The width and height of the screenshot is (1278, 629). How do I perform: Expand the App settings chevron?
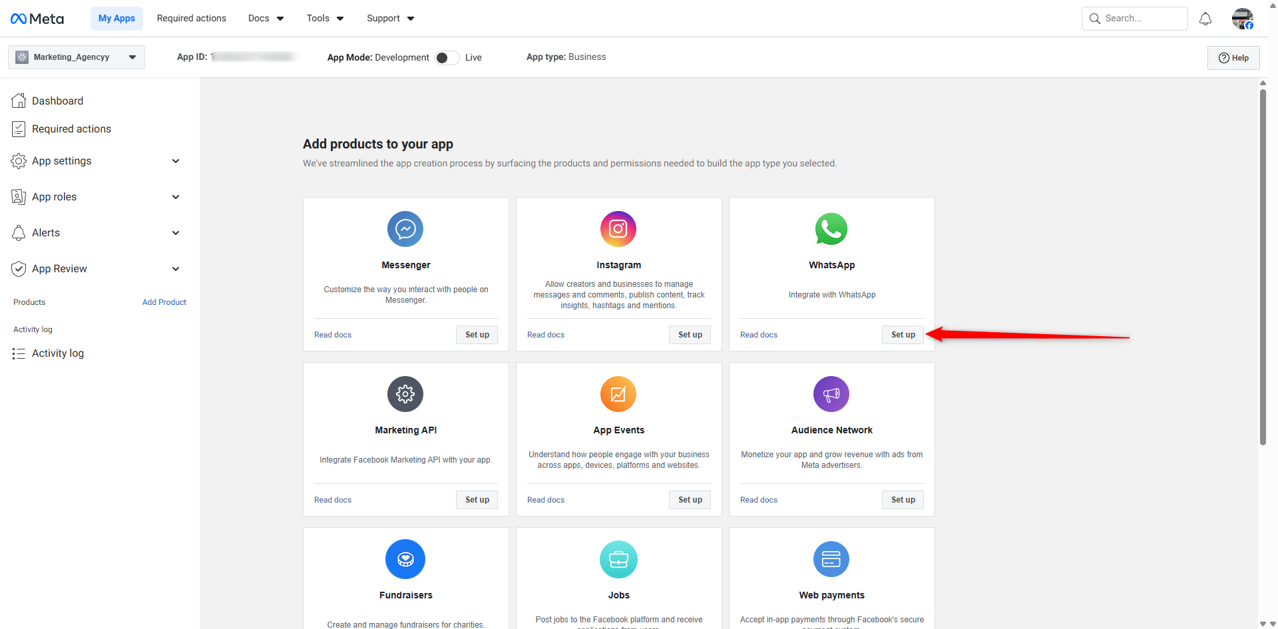(176, 161)
